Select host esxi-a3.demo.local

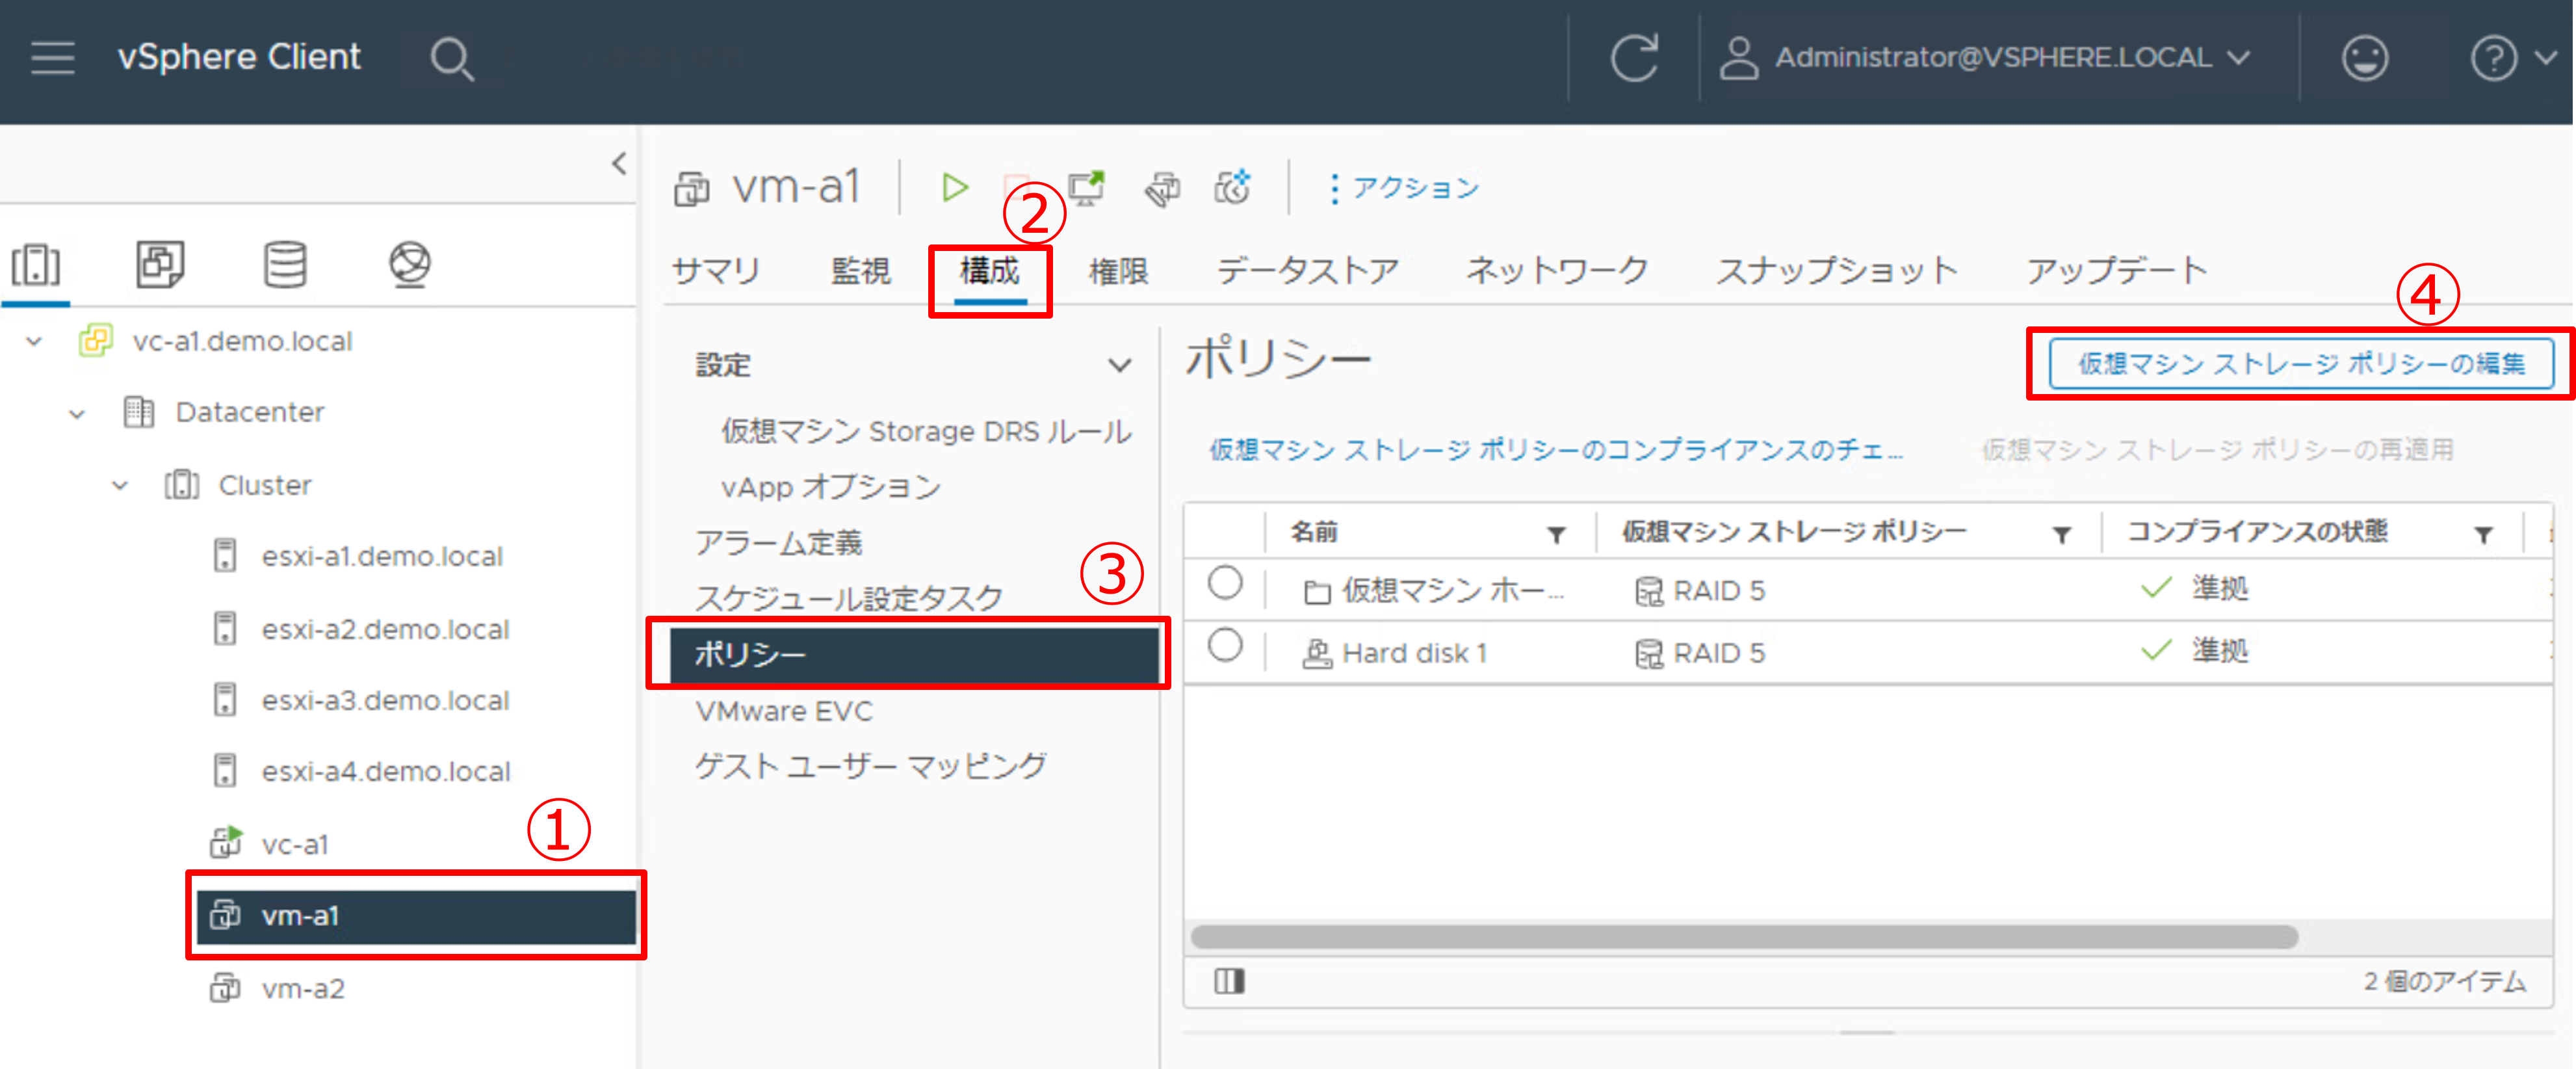386,701
